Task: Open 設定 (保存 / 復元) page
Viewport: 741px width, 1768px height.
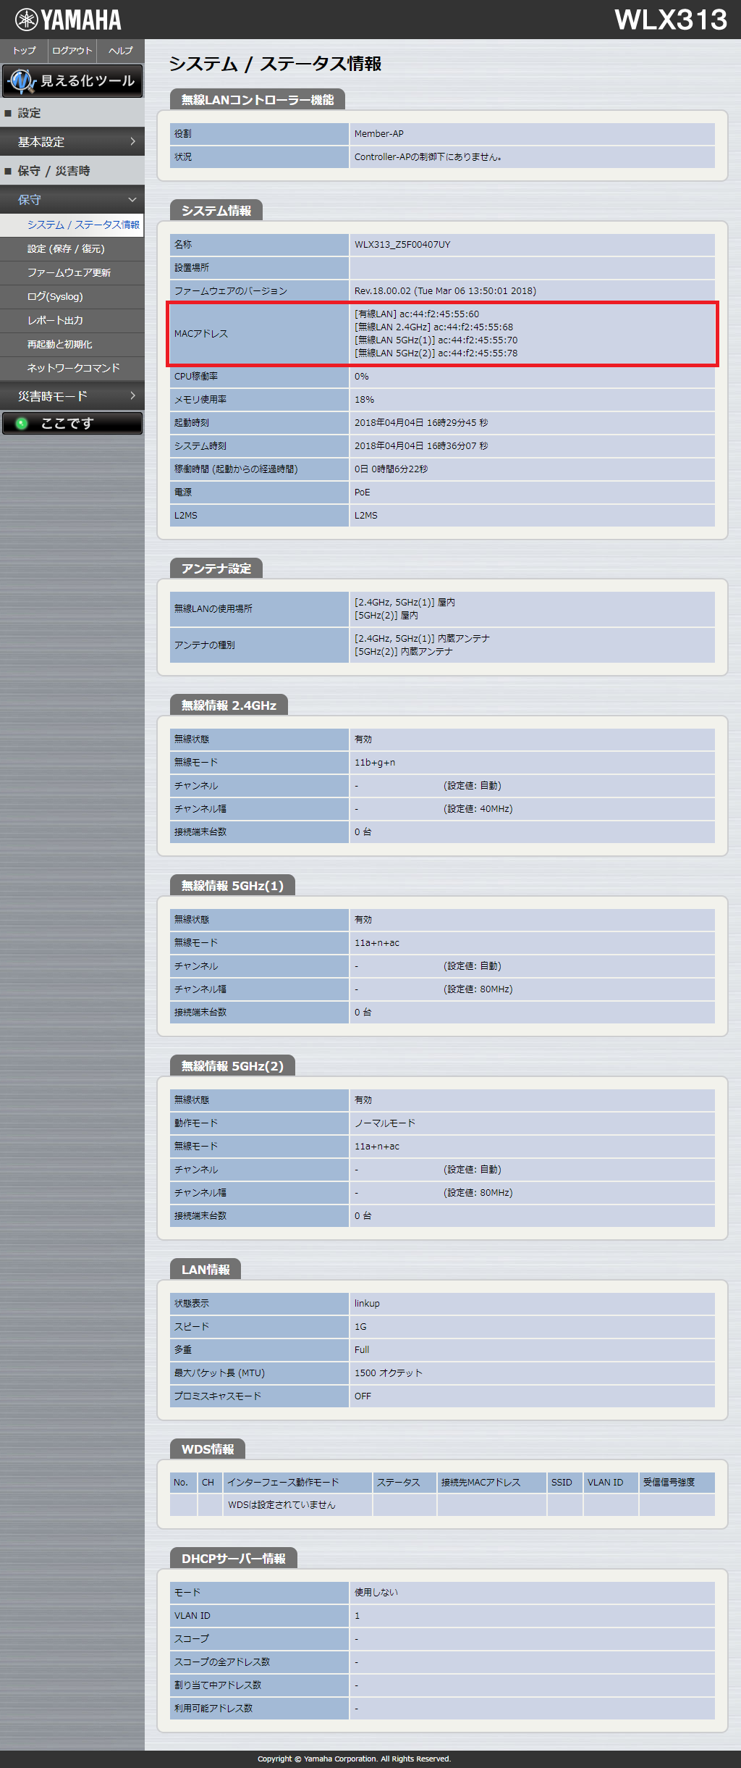Action: pyautogui.click(x=72, y=248)
